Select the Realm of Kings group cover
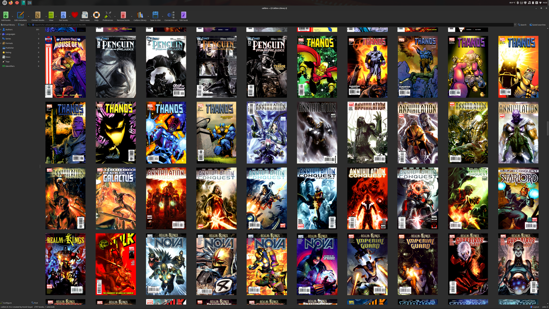The height and width of the screenshot is (309, 549). (x=65, y=264)
